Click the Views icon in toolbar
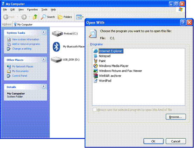This screenshot has width=194, height=148. click(x=79, y=17)
